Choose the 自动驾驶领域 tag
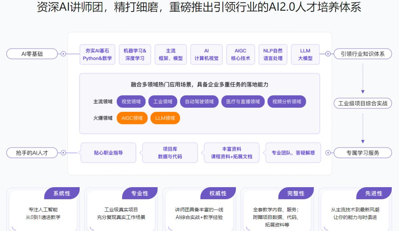The width and height of the screenshot is (399, 231). [x=199, y=102]
